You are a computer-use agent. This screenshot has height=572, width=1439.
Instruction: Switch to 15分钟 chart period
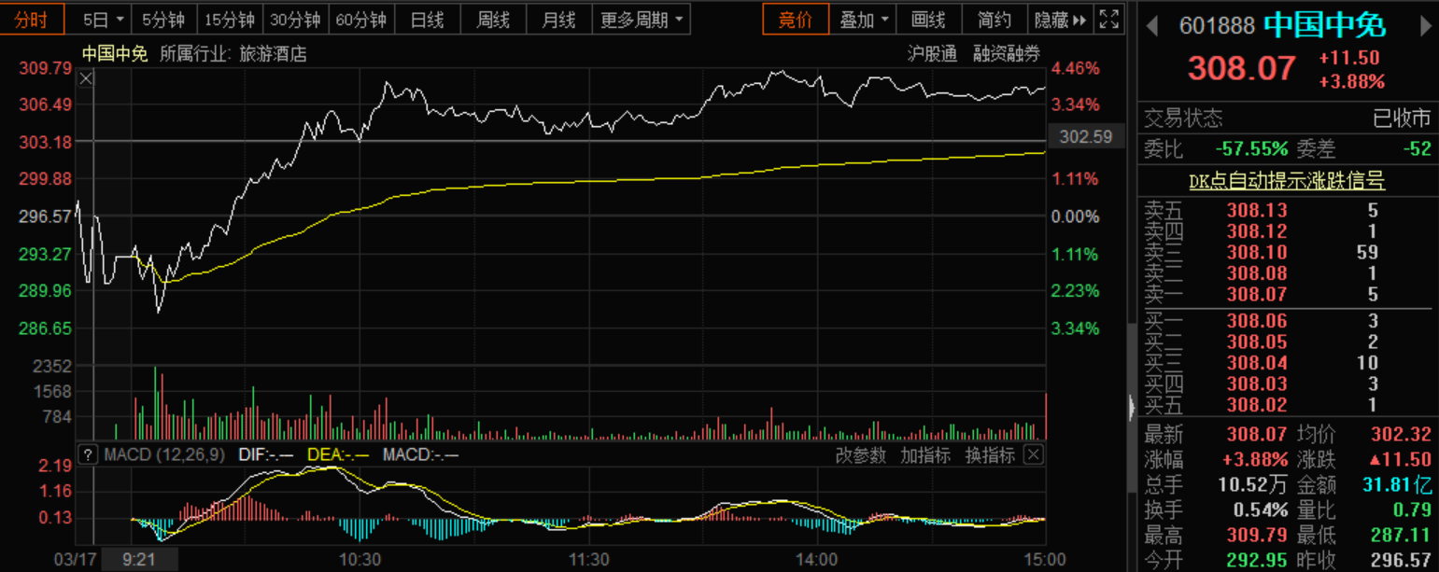tap(229, 20)
